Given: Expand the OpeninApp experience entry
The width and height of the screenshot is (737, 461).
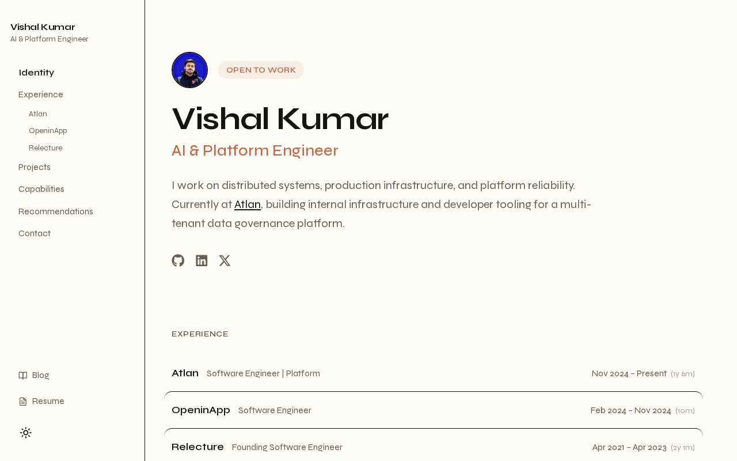Looking at the screenshot, I should coord(433,410).
